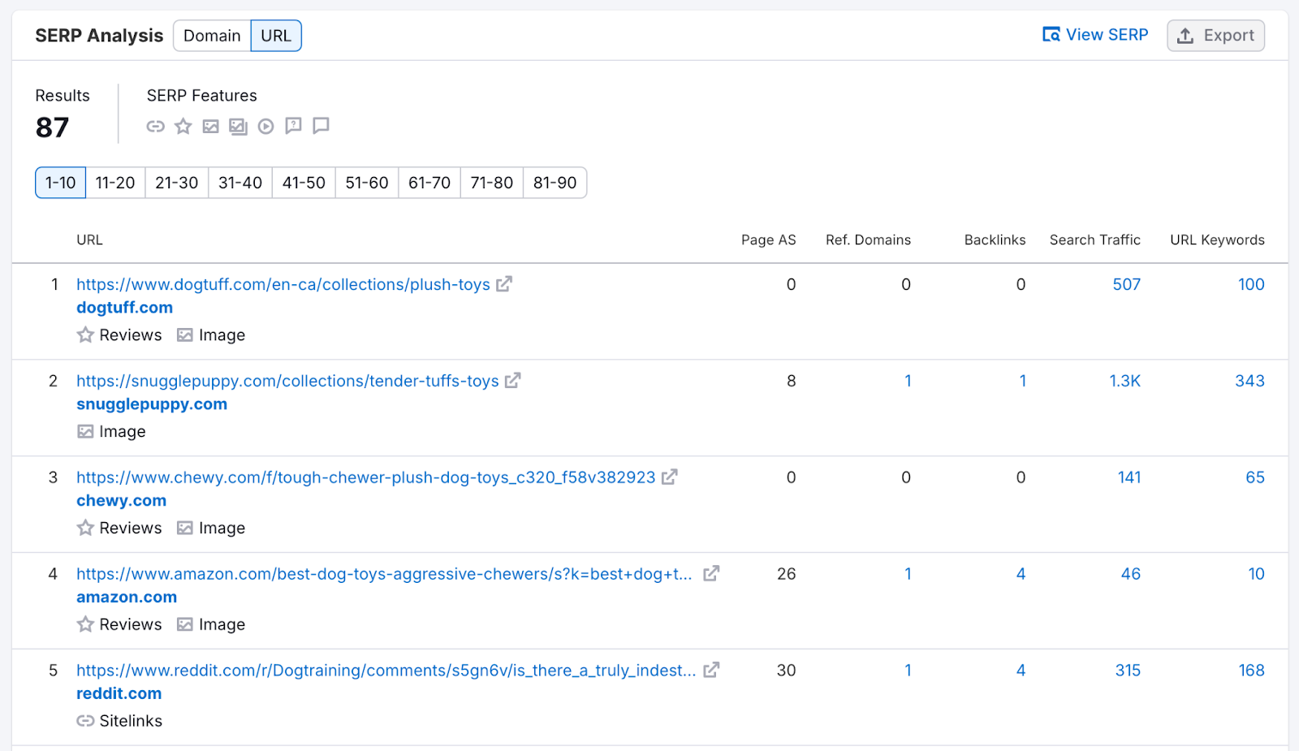This screenshot has width=1299, height=751.
Task: Click the Sitelinks SERP feature icon
Action: [x=155, y=126]
